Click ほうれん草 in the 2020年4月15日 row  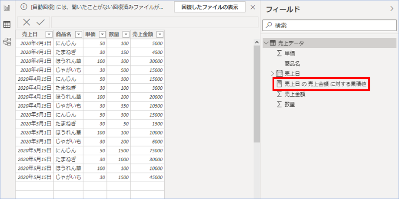point(68,97)
